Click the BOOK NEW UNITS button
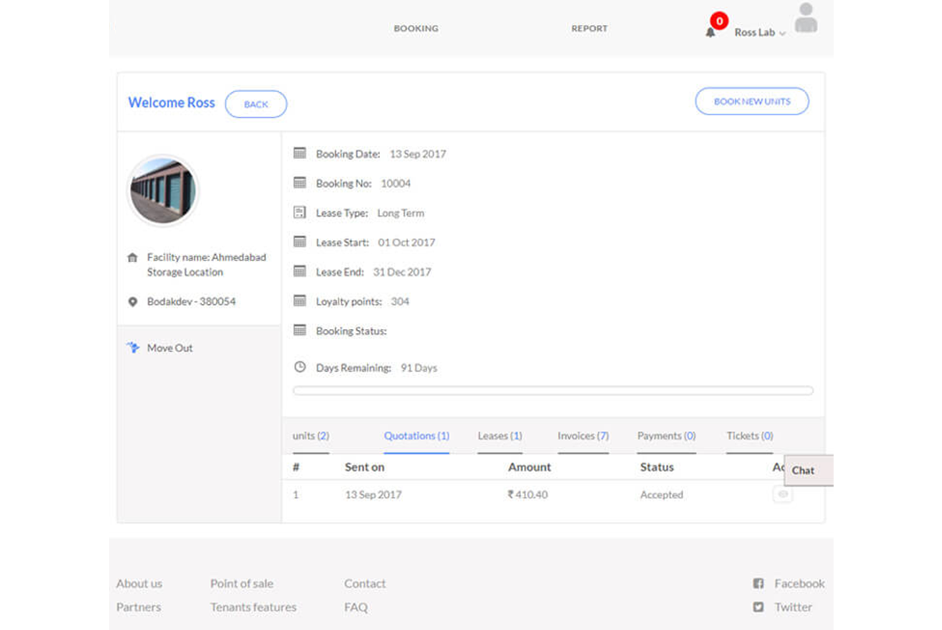The image size is (942, 630). [x=752, y=101]
